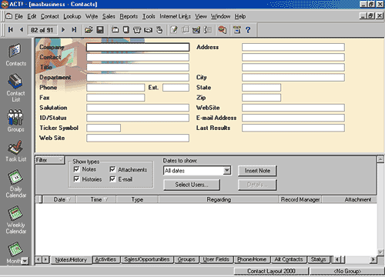Toggle the Attachments checkbox
This screenshot has width=385, height=277.
tap(112, 169)
